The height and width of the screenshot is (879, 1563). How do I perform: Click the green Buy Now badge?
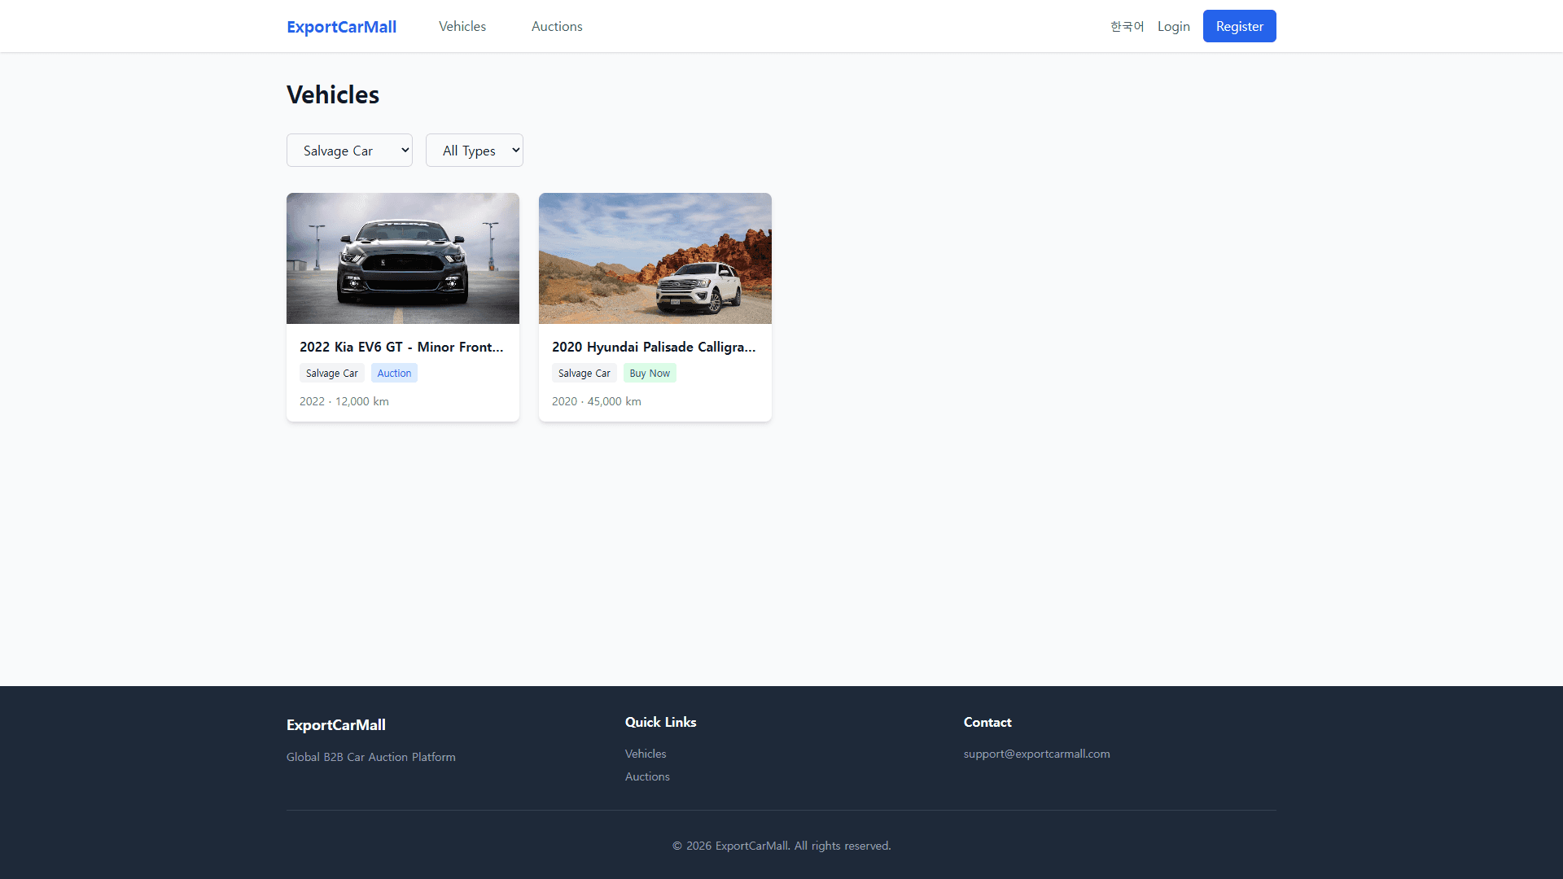pyautogui.click(x=650, y=373)
